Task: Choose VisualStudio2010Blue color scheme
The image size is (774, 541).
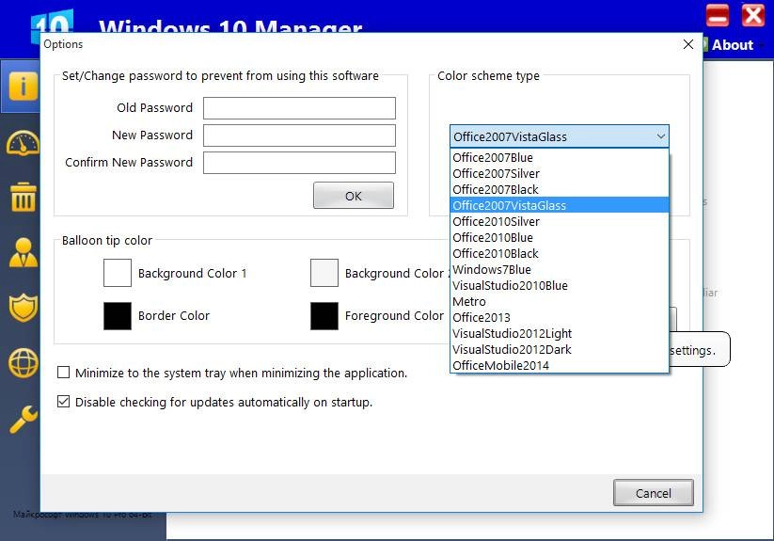Action: point(560,285)
